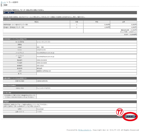This screenshot has width=141, height=133.
Task: Click the circled number 17 marker
Action: (x=120, y=112)
